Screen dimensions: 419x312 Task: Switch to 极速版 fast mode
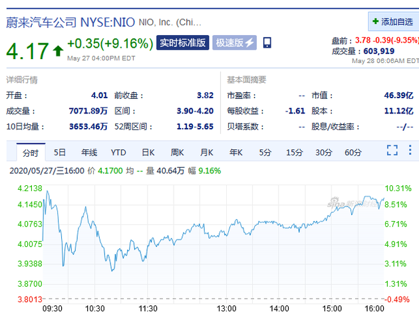(x=235, y=42)
